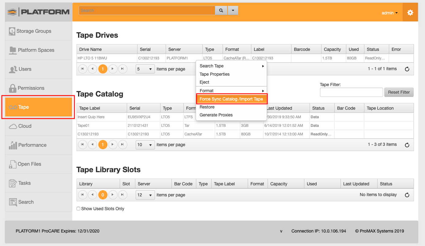Open the admin user dropdown
Screen dimensions: 425x246
(x=389, y=13)
